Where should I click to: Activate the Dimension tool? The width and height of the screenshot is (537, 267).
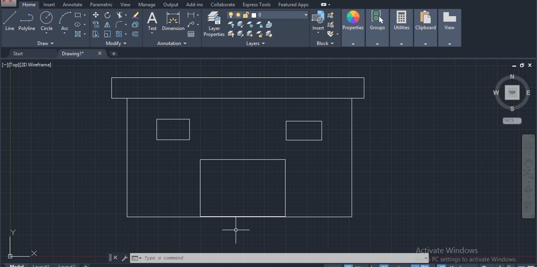coord(173,21)
